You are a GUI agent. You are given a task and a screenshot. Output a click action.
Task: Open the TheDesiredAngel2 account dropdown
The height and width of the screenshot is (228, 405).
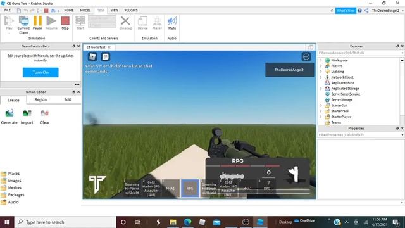tap(387, 11)
